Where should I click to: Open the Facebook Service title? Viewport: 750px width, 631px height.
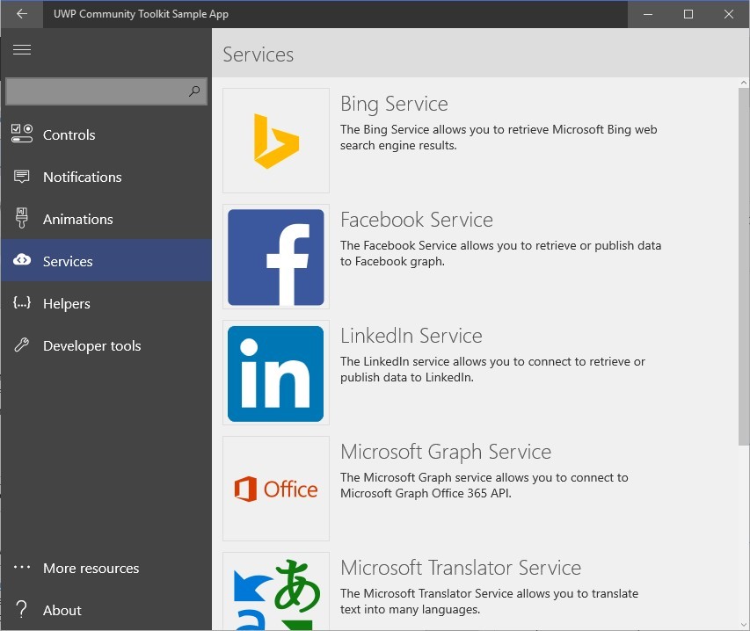coord(417,220)
